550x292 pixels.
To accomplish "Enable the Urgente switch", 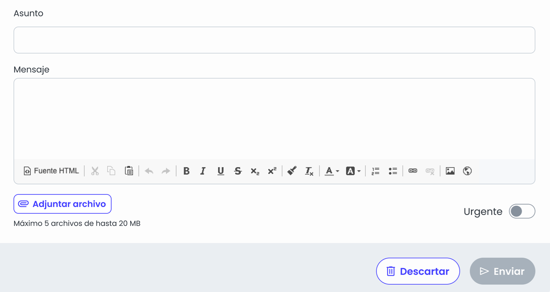I will [x=522, y=211].
